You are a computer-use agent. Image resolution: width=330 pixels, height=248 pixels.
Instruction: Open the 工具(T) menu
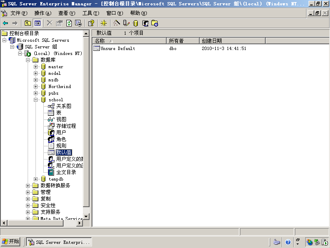(x=91, y=13)
